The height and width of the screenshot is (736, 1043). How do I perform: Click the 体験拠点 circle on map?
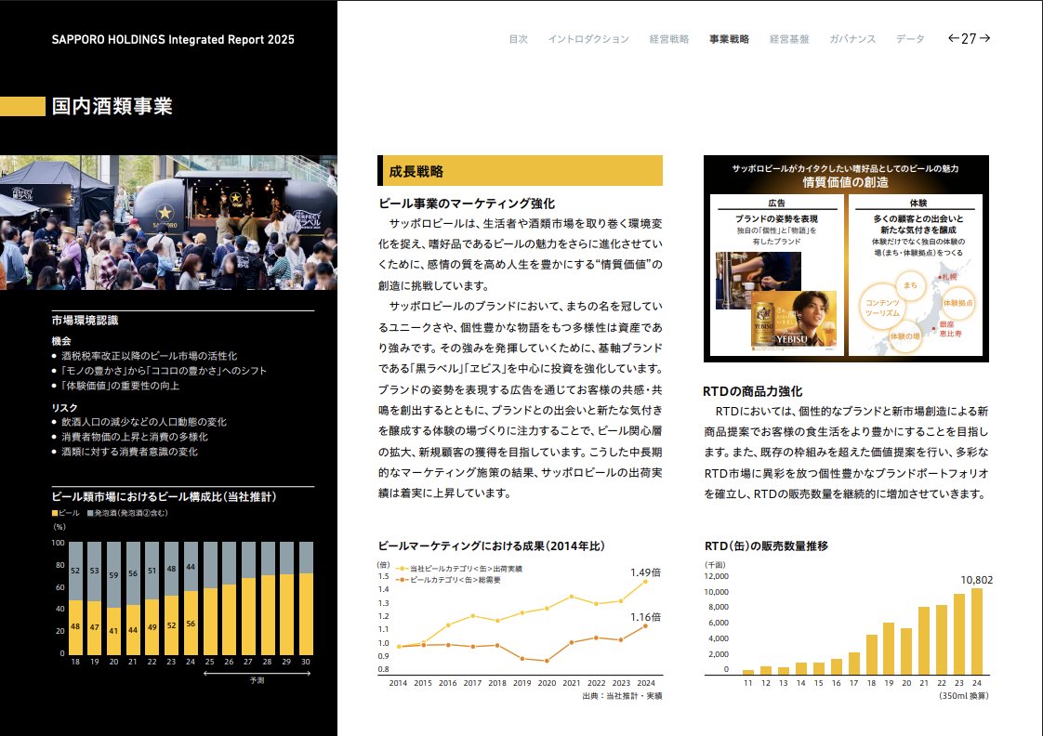(x=957, y=303)
